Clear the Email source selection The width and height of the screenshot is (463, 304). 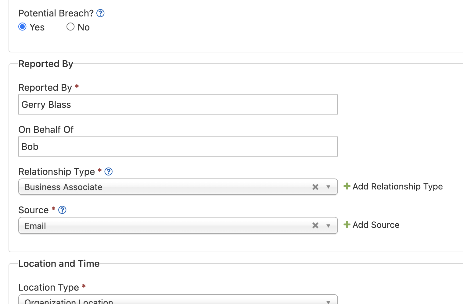pyautogui.click(x=315, y=225)
